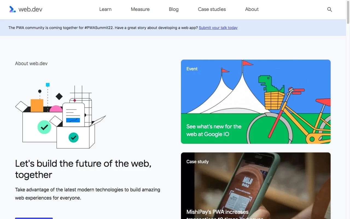The image size is (350, 219).
Task: Select About in the top navigation
Action: tap(252, 9)
